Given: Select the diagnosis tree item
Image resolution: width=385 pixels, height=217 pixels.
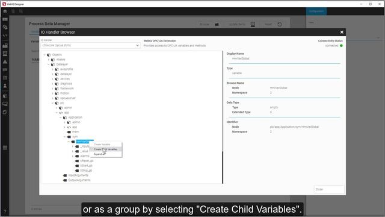Looking at the screenshot, I should [x=66, y=84].
